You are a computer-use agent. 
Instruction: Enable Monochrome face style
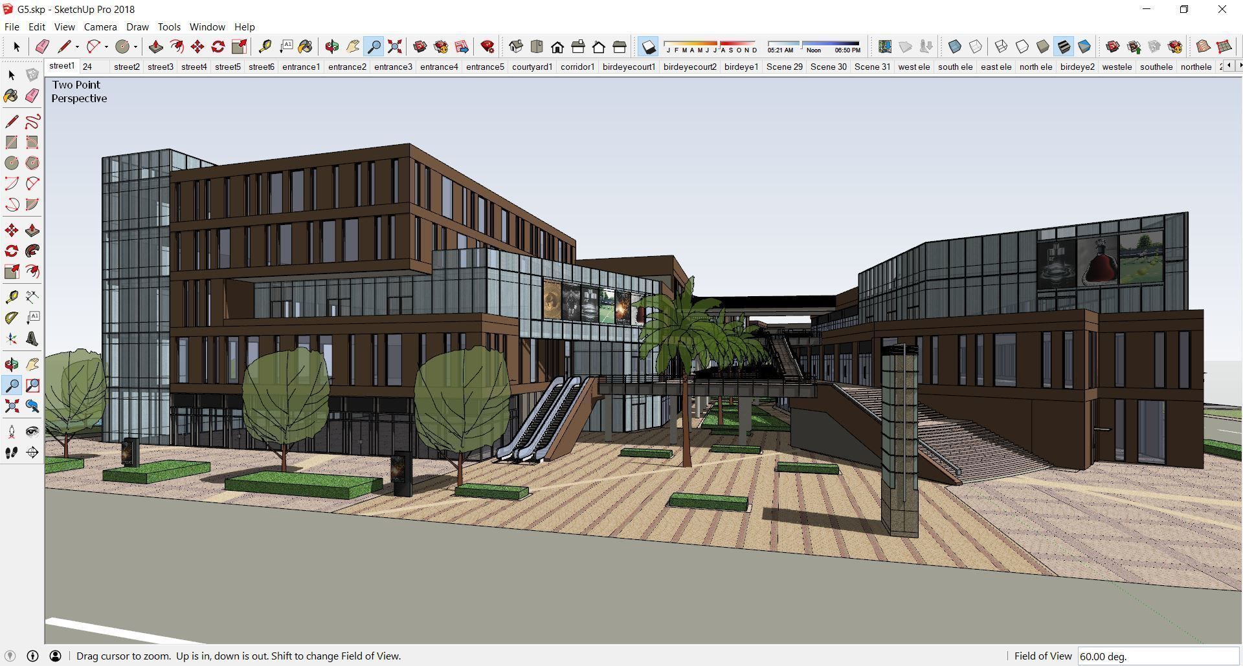click(1084, 47)
